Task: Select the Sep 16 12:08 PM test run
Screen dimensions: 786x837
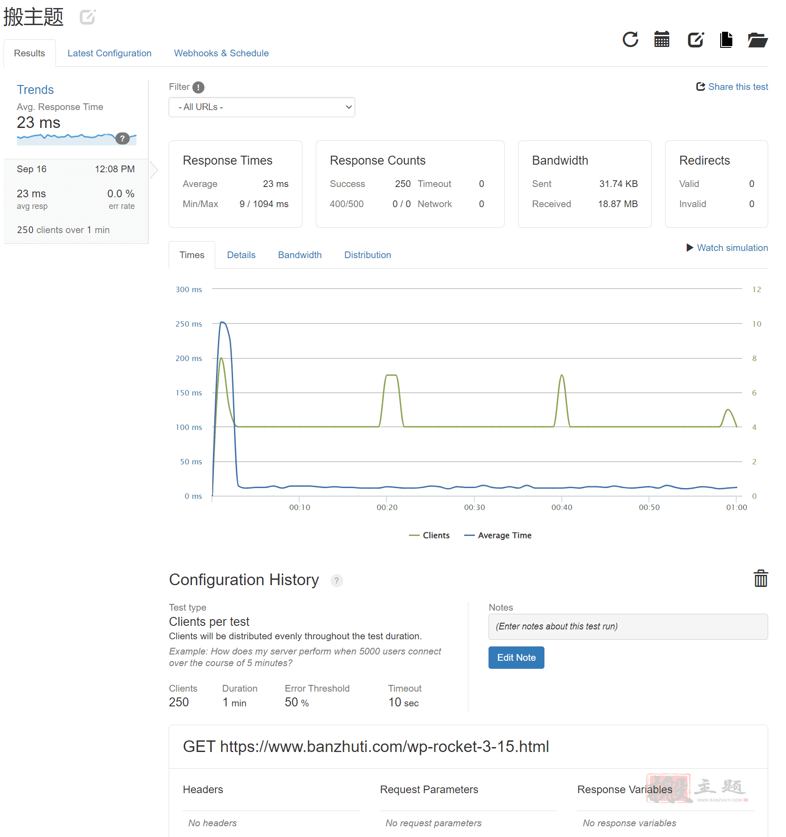Action: [x=76, y=201]
